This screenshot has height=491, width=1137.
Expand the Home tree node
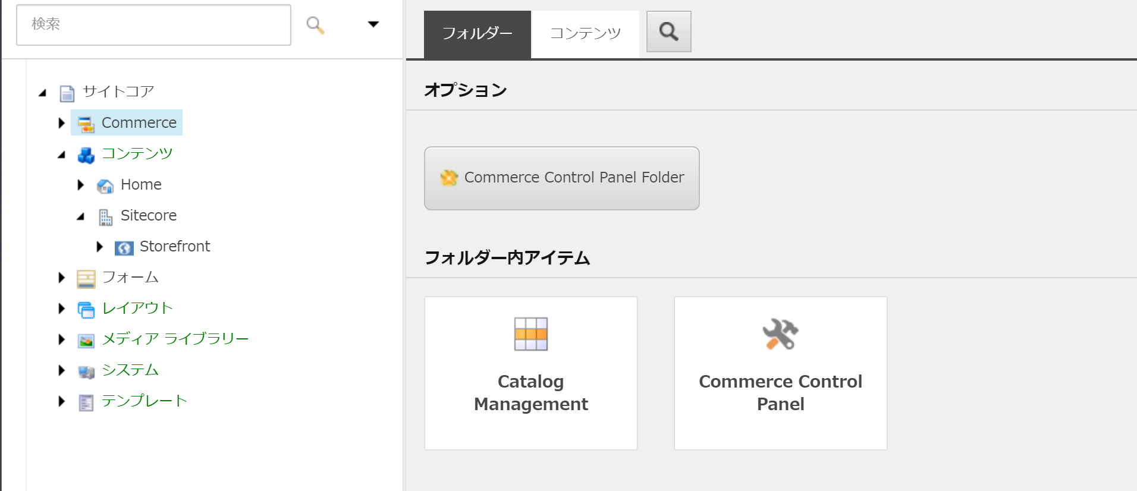(x=81, y=185)
